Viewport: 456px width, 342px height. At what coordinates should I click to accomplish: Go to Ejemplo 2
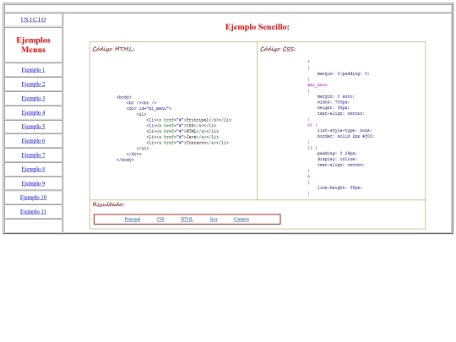click(33, 84)
